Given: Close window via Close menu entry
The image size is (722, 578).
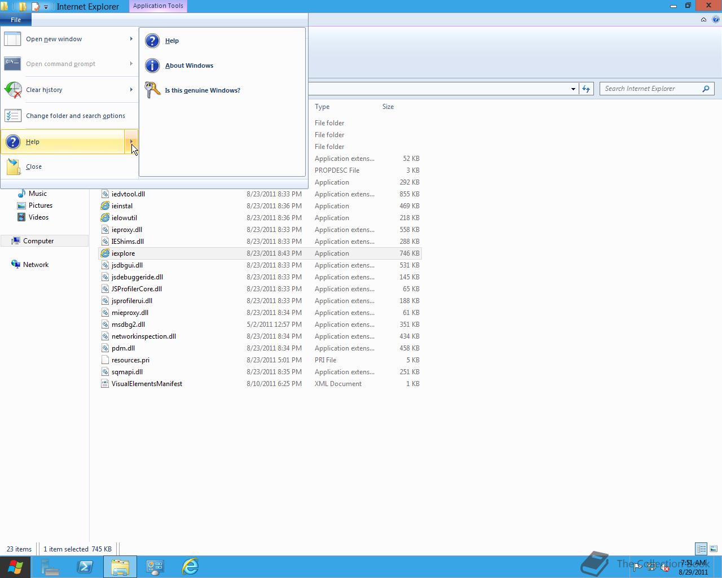Looking at the screenshot, I should (x=69, y=167).
